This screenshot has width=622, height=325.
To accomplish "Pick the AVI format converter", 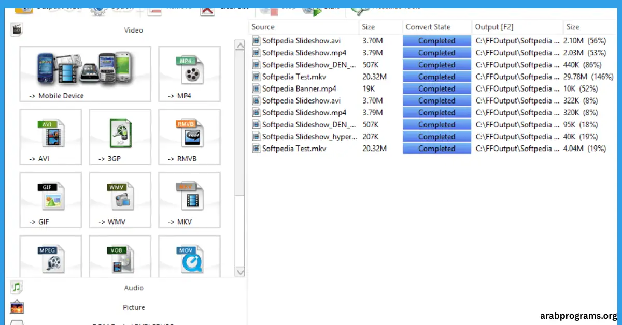I will 50,137.
